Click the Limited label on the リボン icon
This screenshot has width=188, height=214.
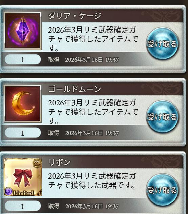(23, 193)
